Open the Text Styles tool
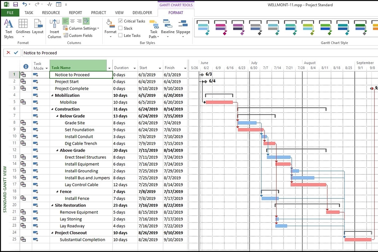This screenshot has height=252, width=378. pyautogui.click(x=8, y=28)
